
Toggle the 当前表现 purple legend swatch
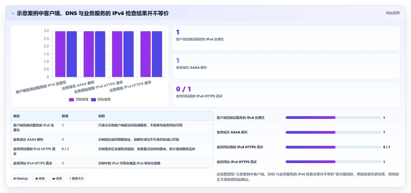pyautogui.click(x=71, y=99)
